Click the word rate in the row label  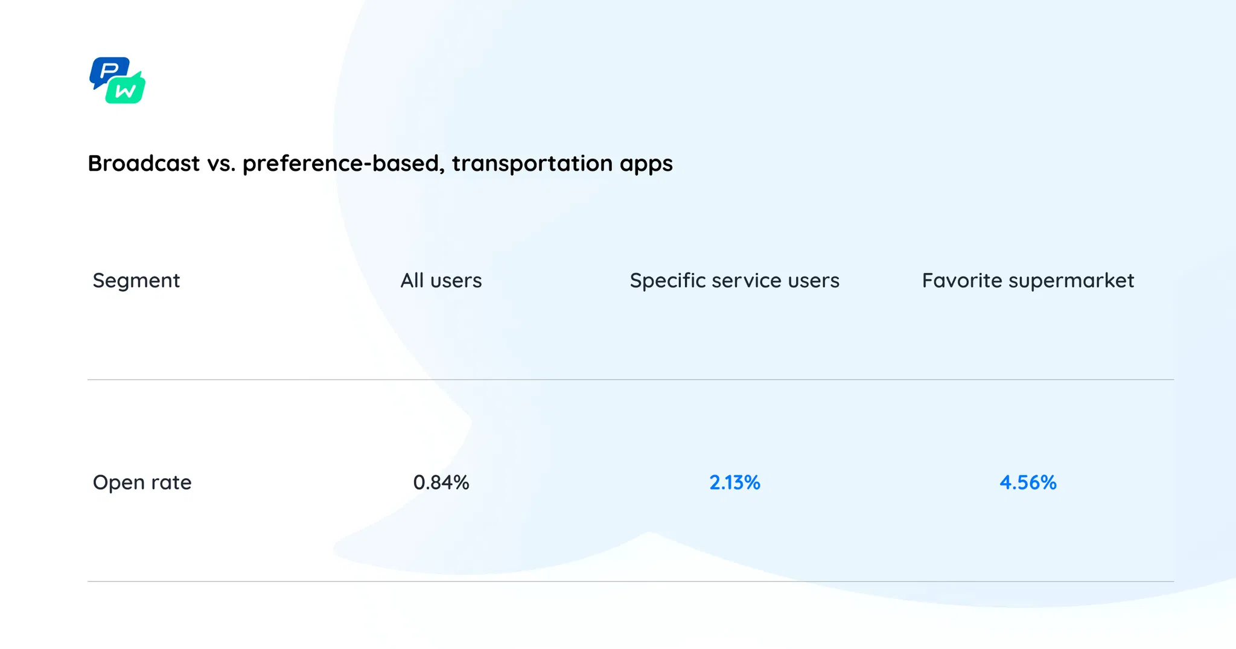point(171,482)
